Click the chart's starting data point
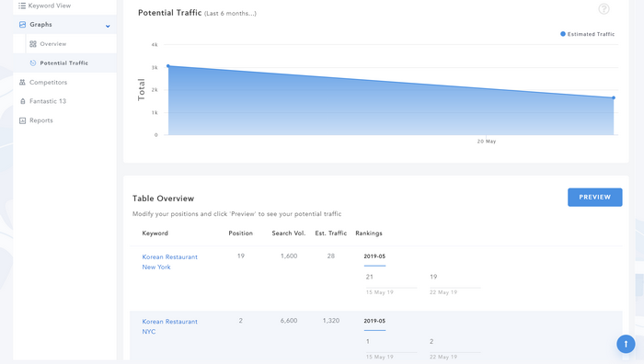The width and height of the screenshot is (644, 364). click(x=168, y=65)
